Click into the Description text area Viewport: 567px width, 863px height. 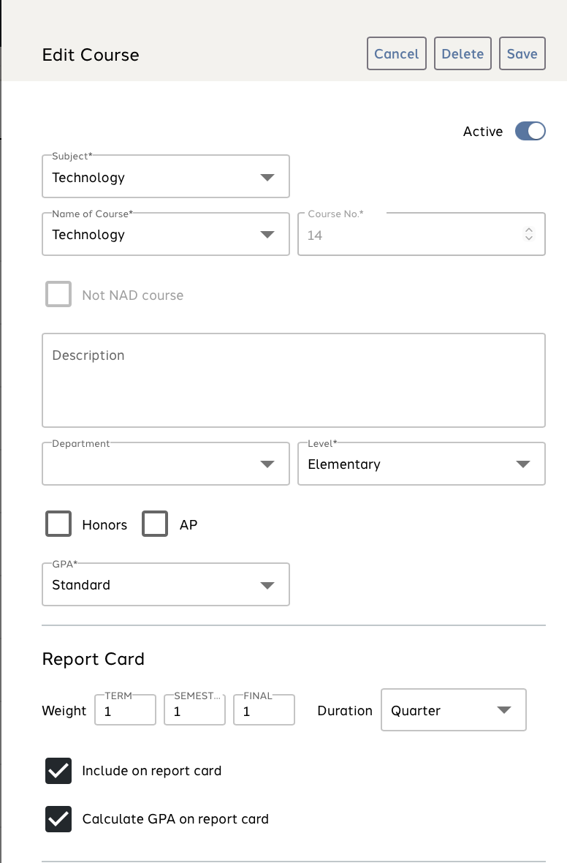click(293, 380)
